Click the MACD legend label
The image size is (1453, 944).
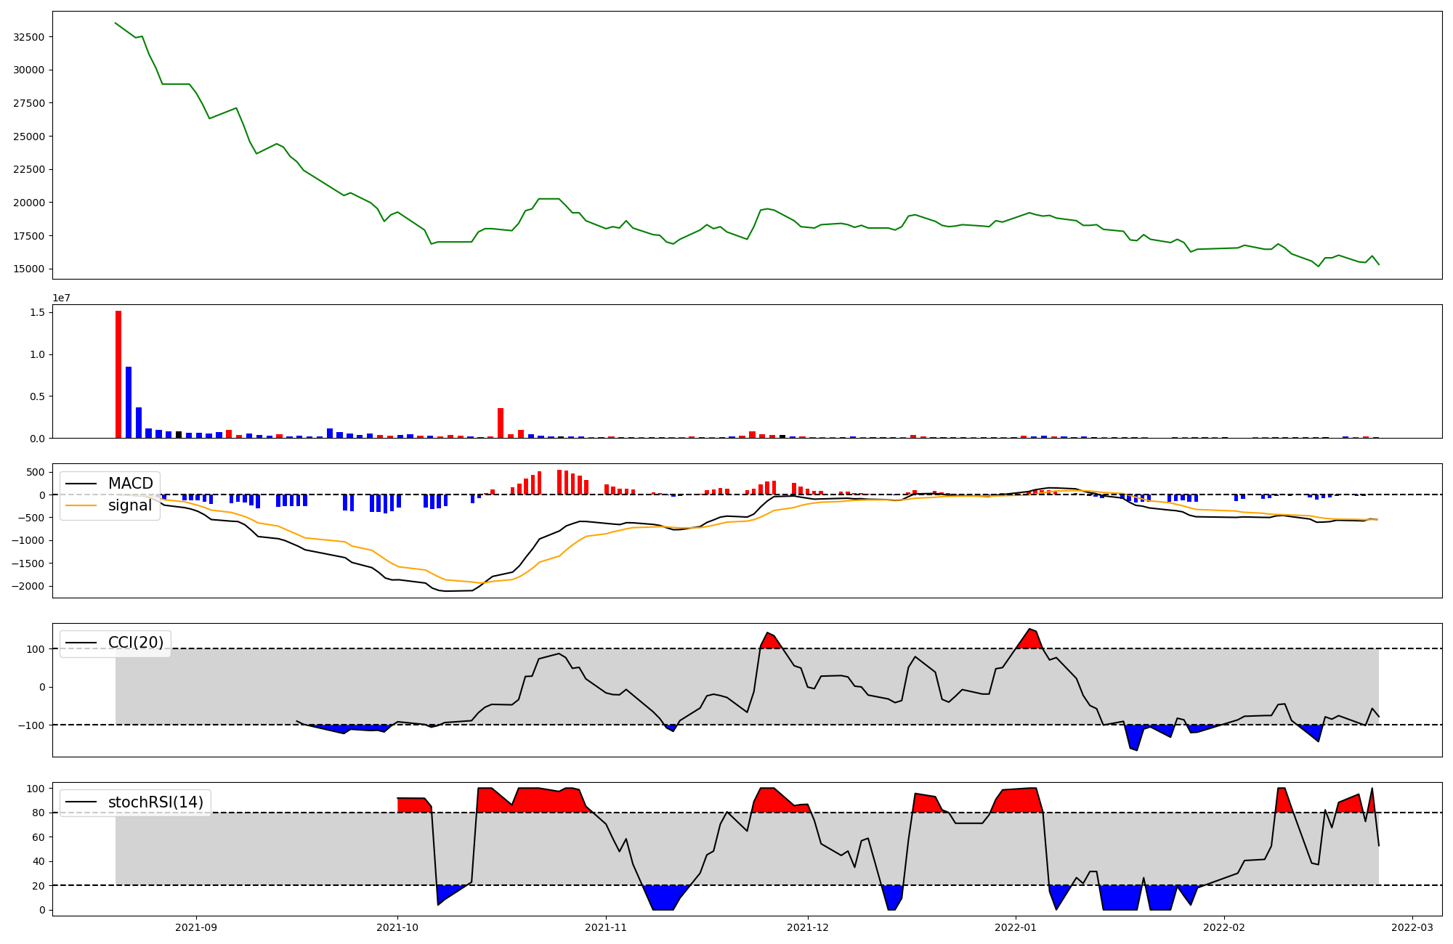tap(130, 484)
